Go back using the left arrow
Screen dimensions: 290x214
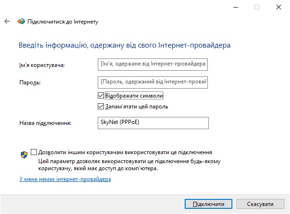coord(7,21)
